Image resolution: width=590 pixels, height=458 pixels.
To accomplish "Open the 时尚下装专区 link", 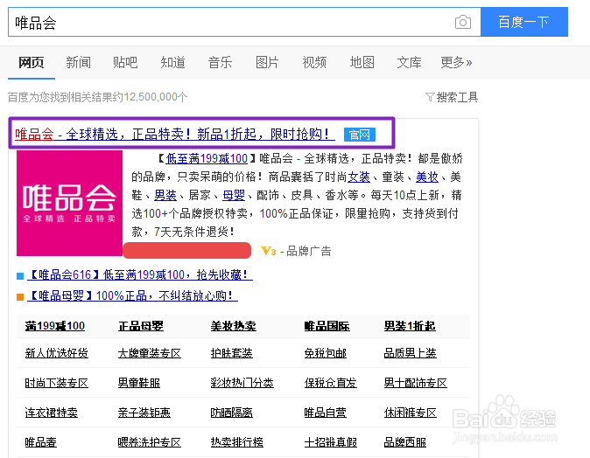I will [56, 383].
